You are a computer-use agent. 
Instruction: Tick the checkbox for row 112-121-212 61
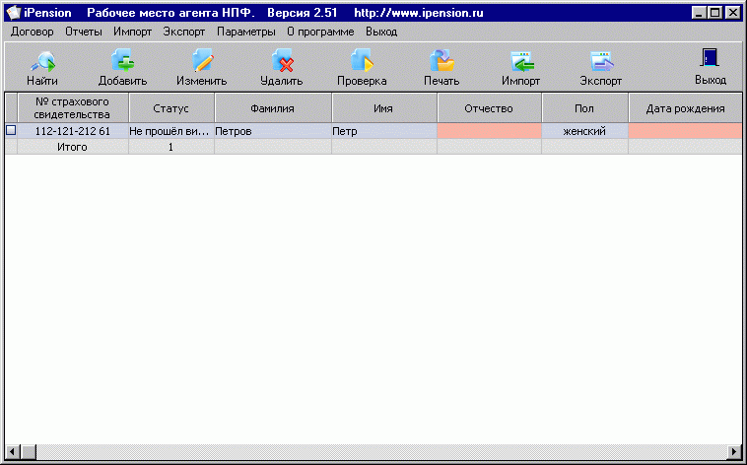pyautogui.click(x=11, y=131)
